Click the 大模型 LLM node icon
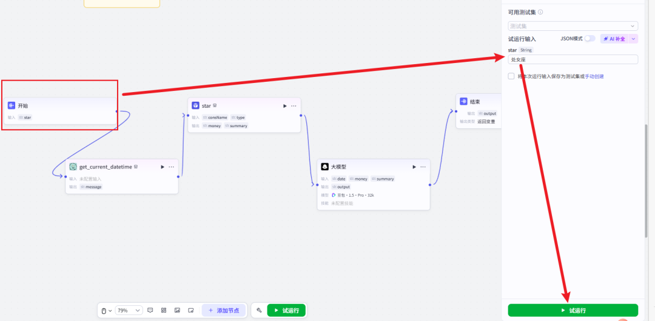This screenshot has height=321, width=655. click(x=324, y=167)
